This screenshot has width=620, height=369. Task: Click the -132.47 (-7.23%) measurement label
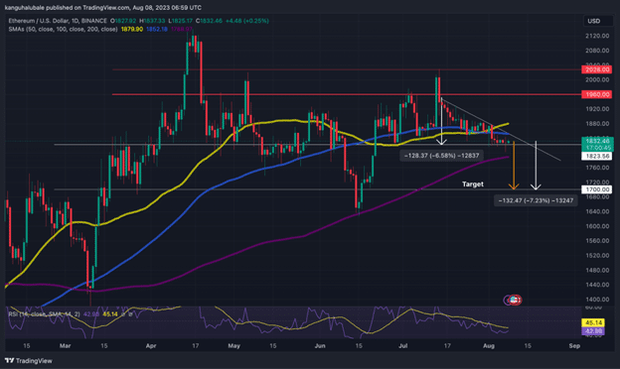click(536, 200)
